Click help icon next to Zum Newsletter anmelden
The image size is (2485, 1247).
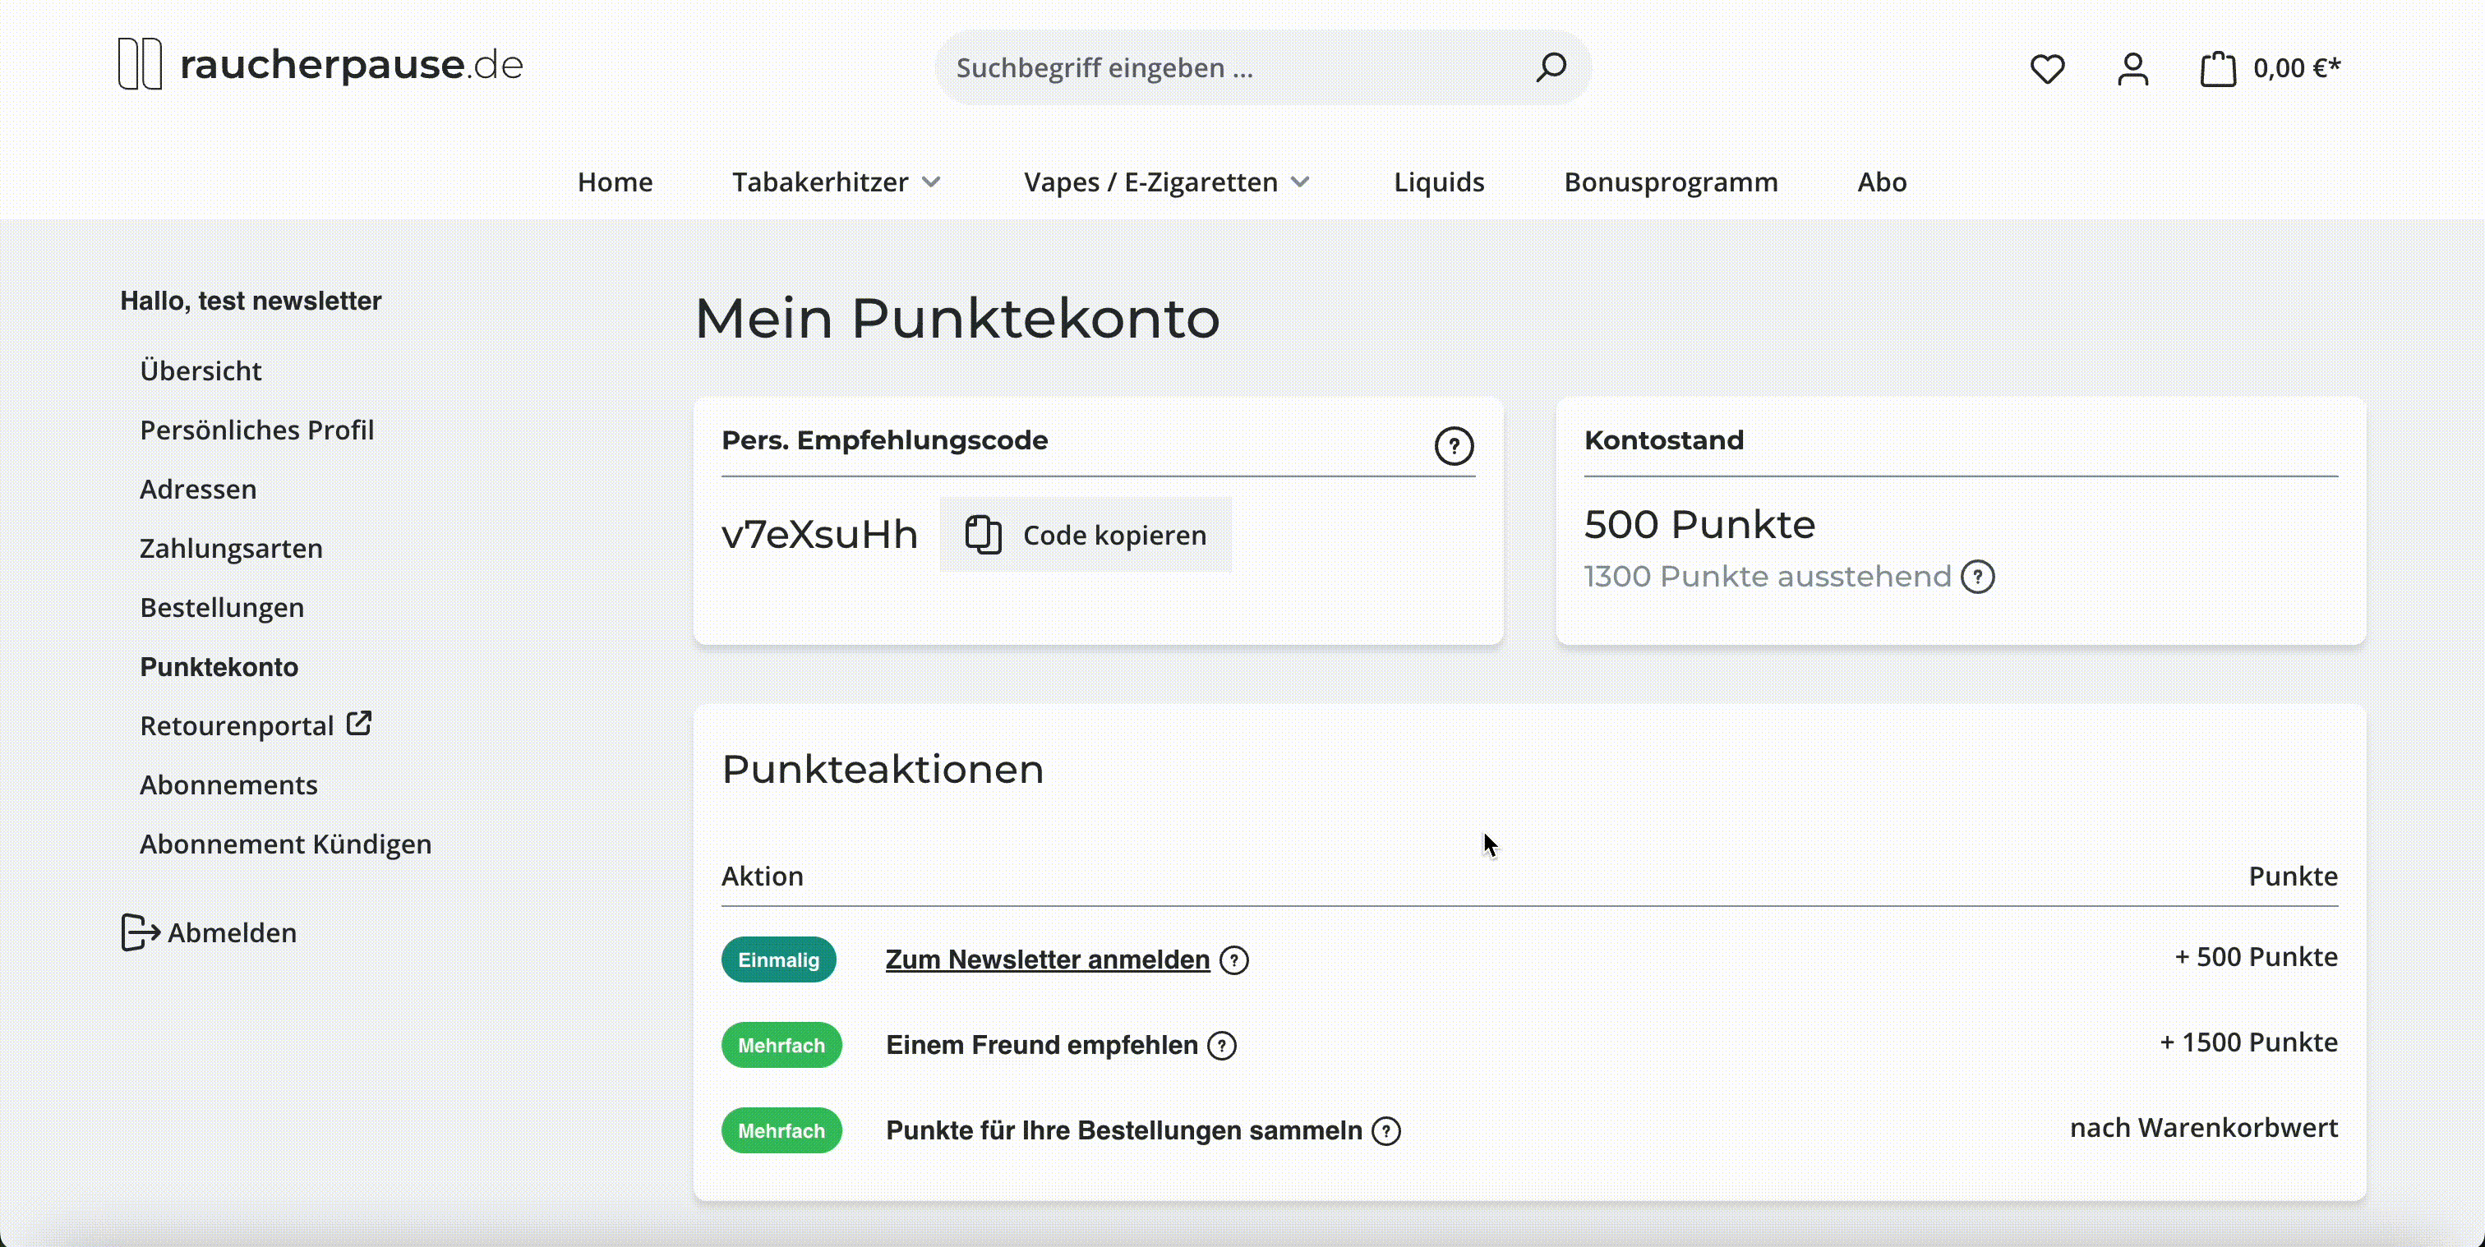pyautogui.click(x=1233, y=960)
